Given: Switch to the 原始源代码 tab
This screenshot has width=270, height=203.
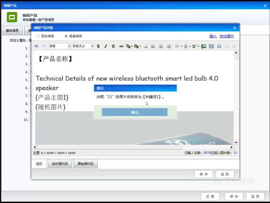Looking at the screenshot, I should click(x=85, y=164).
